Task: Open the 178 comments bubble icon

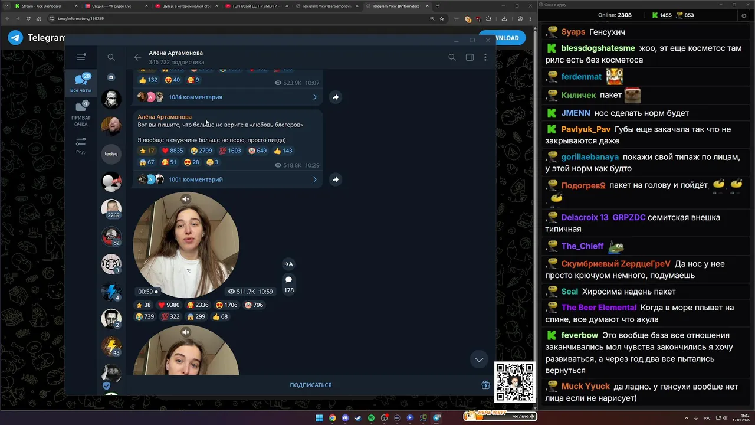Action: click(288, 280)
